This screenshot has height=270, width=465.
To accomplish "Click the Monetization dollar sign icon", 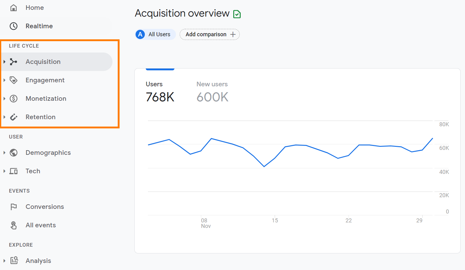I will pyautogui.click(x=14, y=99).
